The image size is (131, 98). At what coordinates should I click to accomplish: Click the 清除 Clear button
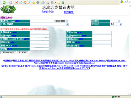pyautogui.click(x=23, y=53)
